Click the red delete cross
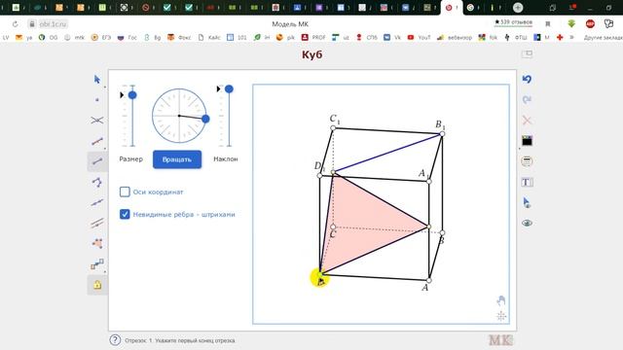623x350 pixels. click(527, 121)
